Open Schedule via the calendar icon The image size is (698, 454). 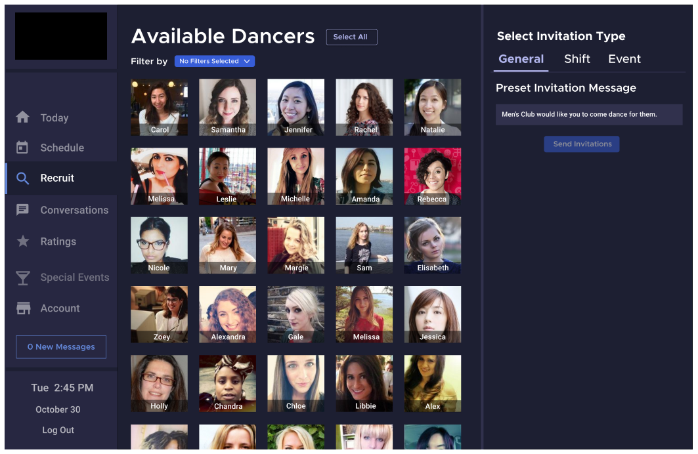[x=23, y=148]
